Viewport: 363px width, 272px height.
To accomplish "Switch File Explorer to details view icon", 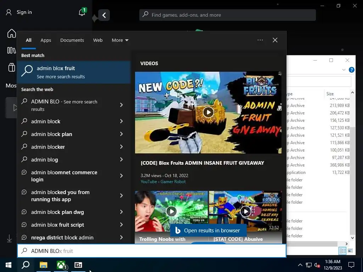I will 343,251.
